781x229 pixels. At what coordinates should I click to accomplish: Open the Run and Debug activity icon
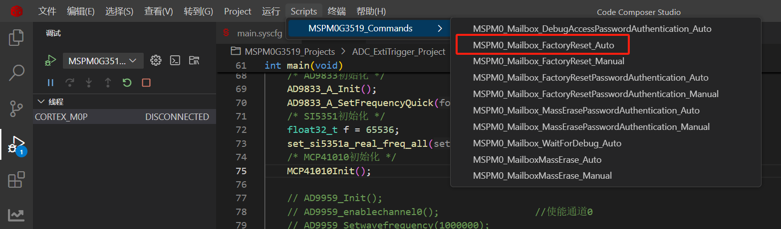click(16, 144)
